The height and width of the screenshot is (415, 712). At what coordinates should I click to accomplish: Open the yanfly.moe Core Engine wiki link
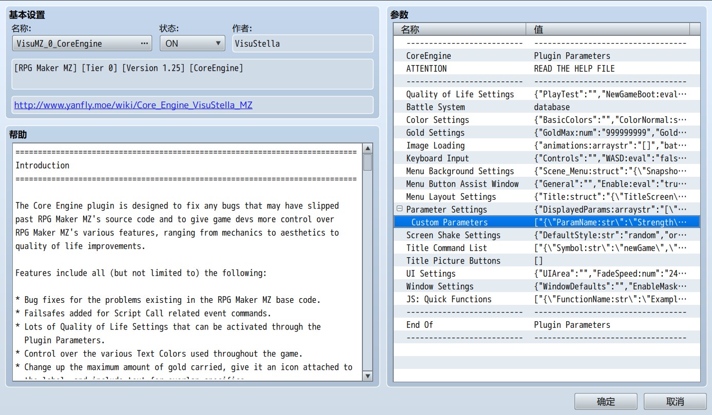133,106
